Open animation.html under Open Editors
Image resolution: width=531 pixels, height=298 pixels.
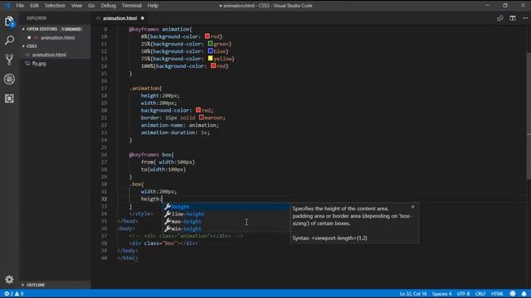57,37
